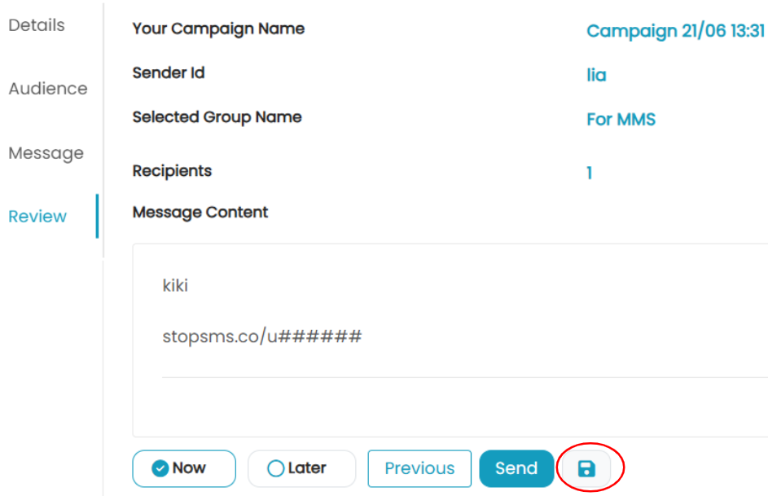
Task: Click the stopsms.co opt-out link text
Action: (262, 336)
